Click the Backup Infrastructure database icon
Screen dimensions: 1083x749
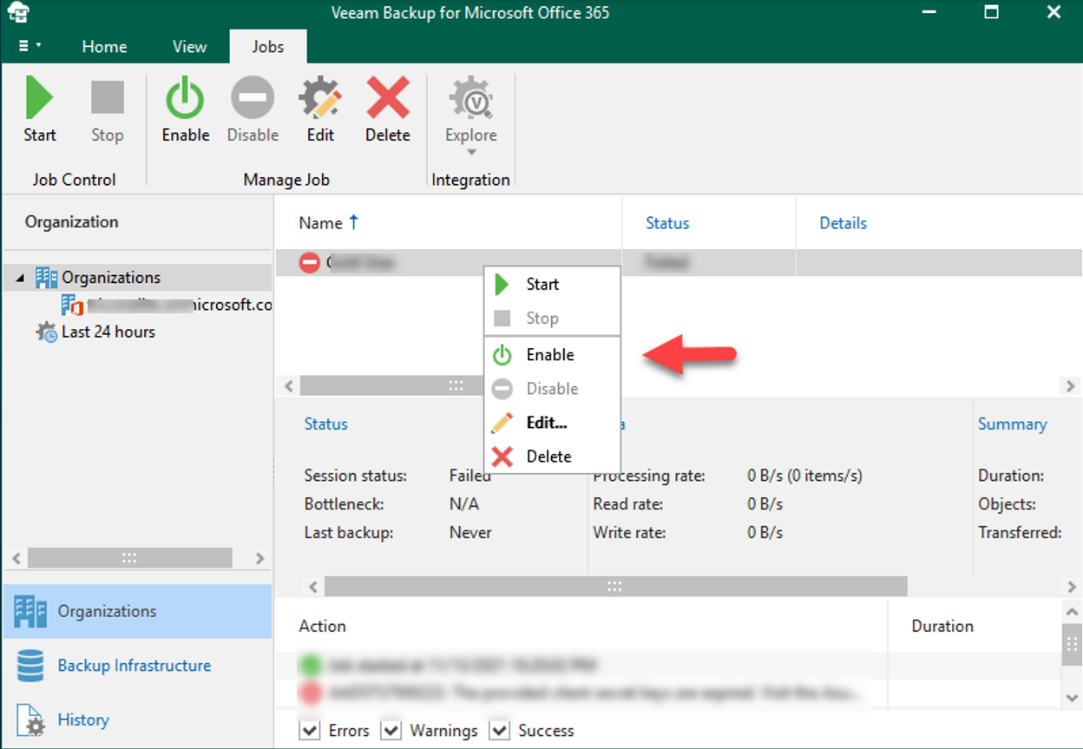tap(30, 666)
